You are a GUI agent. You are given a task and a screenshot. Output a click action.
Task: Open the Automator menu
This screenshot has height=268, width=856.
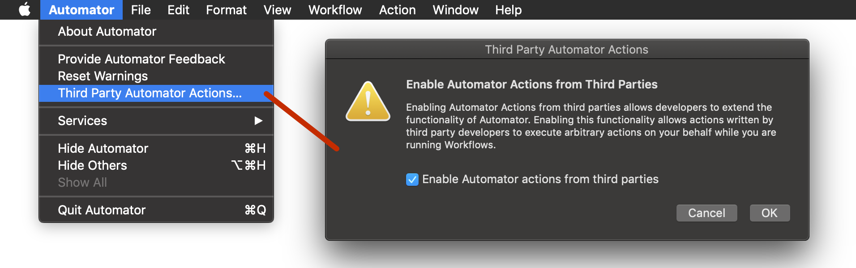pyautogui.click(x=81, y=9)
